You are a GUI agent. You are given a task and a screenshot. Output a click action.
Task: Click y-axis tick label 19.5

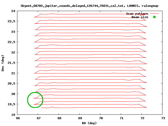coord(11,104)
